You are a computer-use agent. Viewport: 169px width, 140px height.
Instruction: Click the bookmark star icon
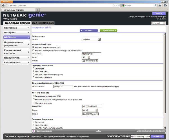tap(114, 6)
